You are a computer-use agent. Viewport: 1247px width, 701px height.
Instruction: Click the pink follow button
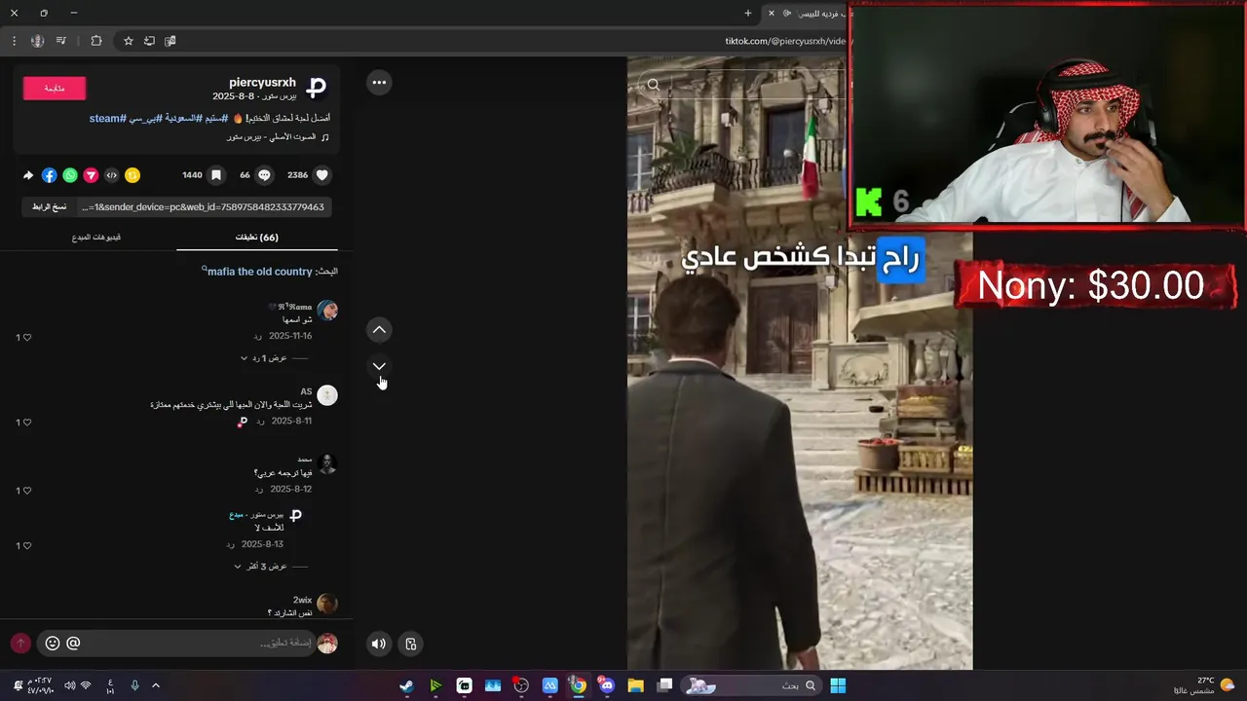(x=55, y=88)
